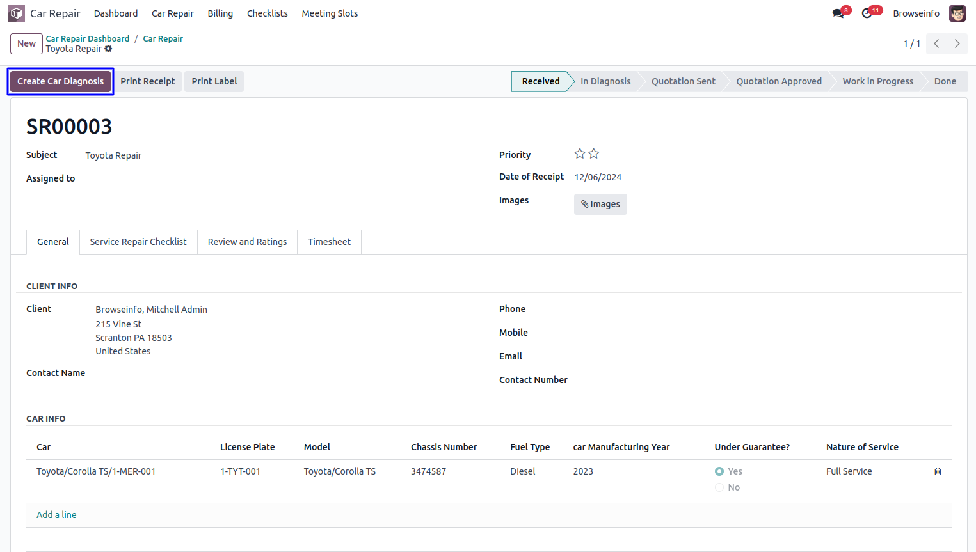Click Add a line link
This screenshot has width=976, height=552.
[56, 515]
